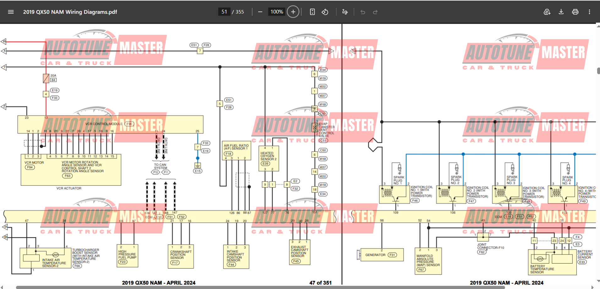Click the page number field showing 51
Viewport: 600px width, 289px height.
(224, 12)
